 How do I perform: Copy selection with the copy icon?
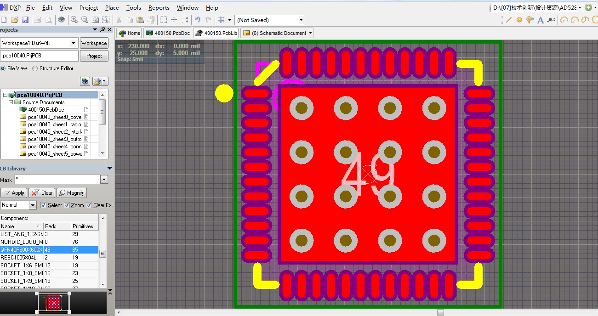(x=129, y=20)
